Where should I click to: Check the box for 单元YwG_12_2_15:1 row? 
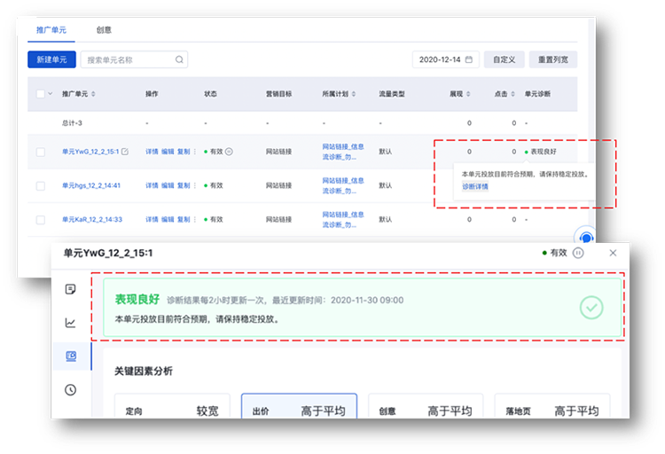pos(40,153)
